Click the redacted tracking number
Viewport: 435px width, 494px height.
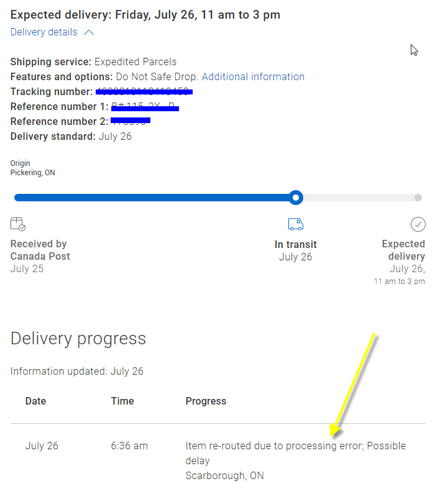point(144,92)
